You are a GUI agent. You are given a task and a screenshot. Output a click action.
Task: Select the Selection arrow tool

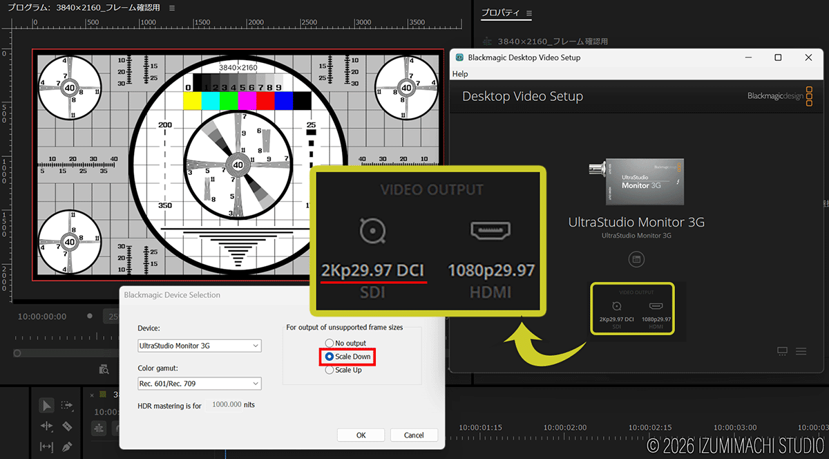pos(46,406)
